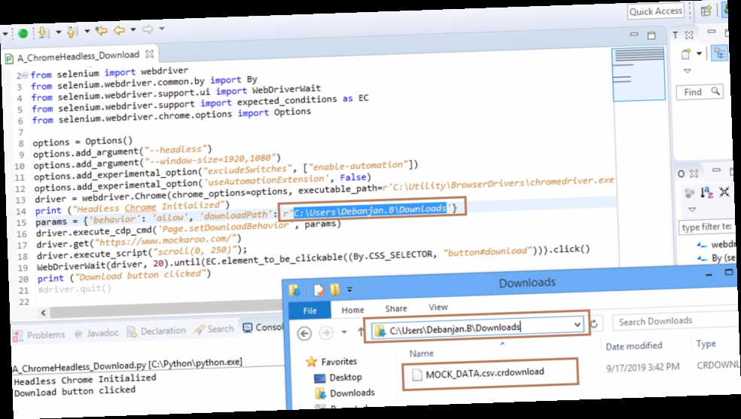Click the print Headless Chrome Initialized code line
Image resolution: width=741 pixels, height=419 pixels.
(x=133, y=207)
